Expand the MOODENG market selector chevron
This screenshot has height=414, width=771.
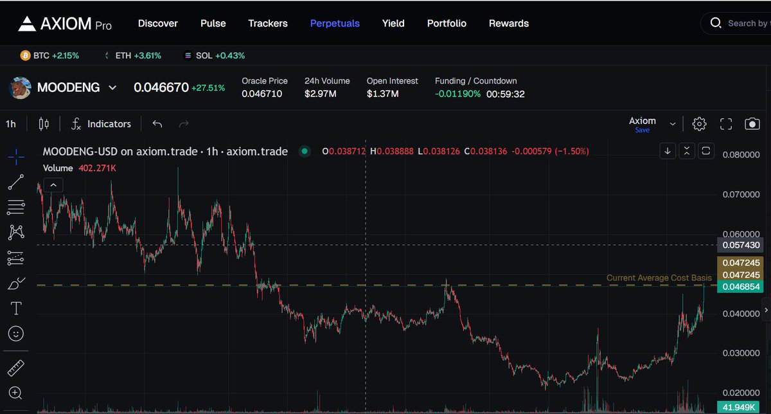click(112, 87)
